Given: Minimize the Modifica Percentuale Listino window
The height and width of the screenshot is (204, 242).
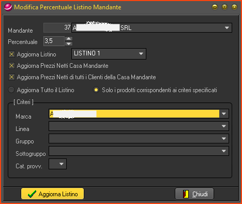Looking at the screenshot, I should (x=215, y=7).
